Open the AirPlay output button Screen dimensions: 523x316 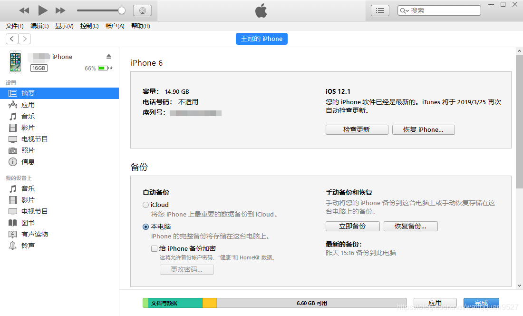(x=143, y=10)
